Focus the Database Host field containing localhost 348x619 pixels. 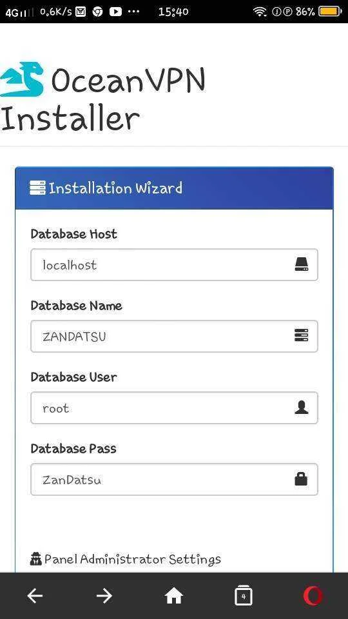pos(174,264)
